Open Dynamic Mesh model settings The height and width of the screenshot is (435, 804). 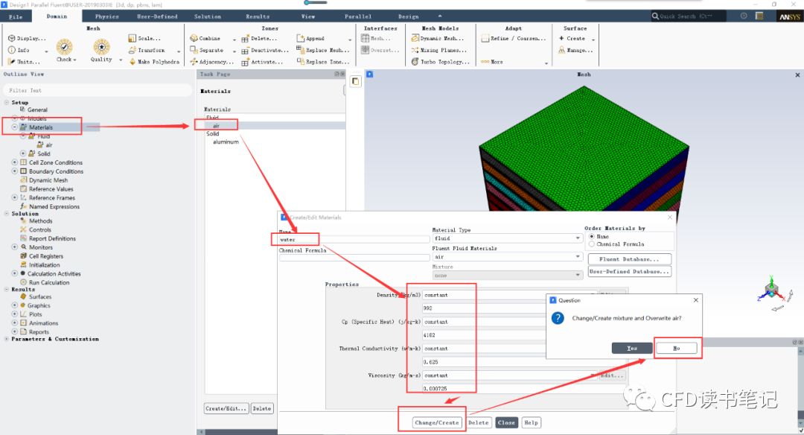438,39
